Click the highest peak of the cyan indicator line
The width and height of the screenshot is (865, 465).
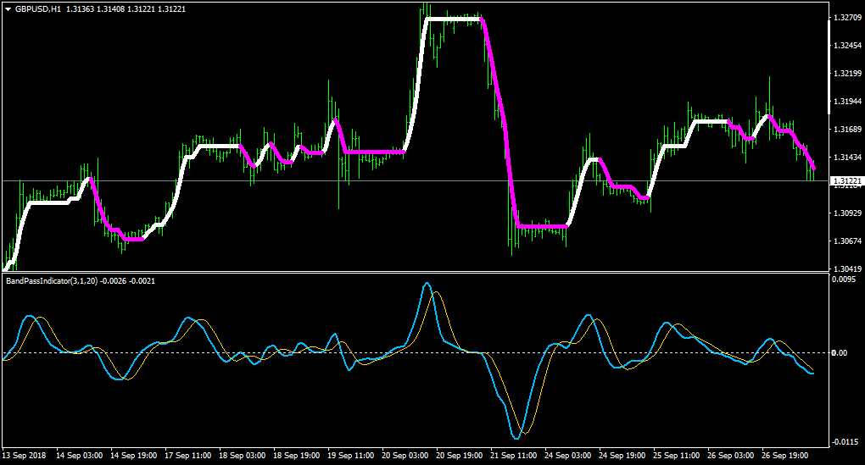[x=427, y=283]
